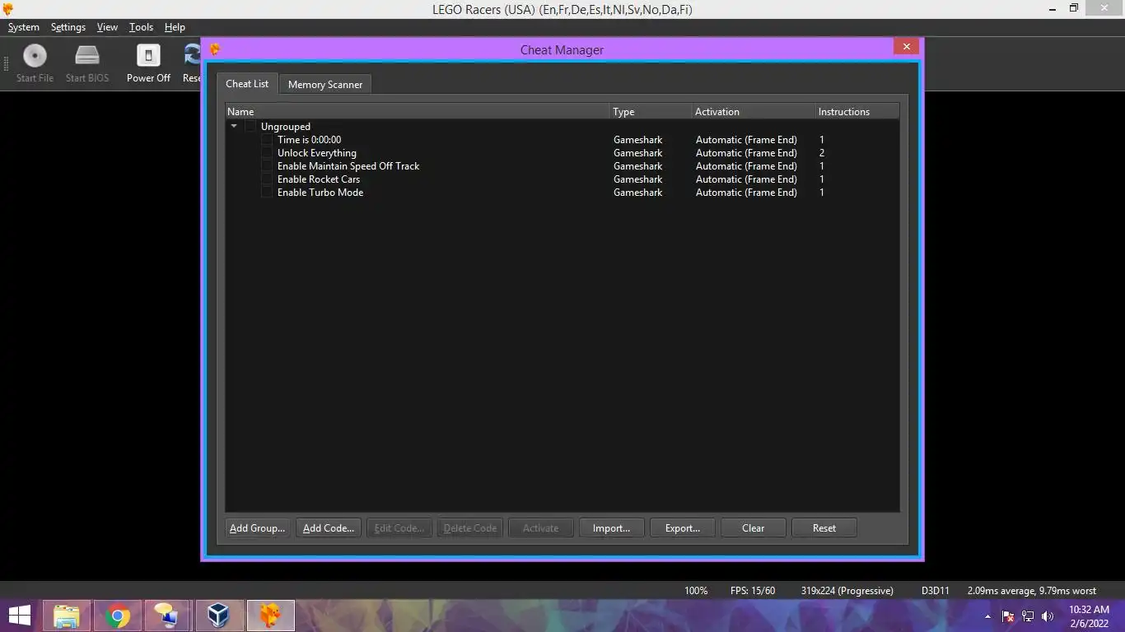Click the 'D3D11' renderer status text

coord(935,591)
